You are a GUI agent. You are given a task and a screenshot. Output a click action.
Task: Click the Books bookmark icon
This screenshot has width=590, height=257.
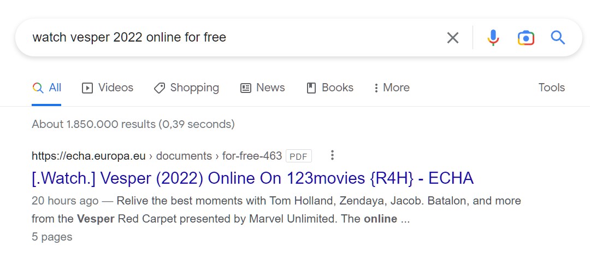[x=311, y=88]
